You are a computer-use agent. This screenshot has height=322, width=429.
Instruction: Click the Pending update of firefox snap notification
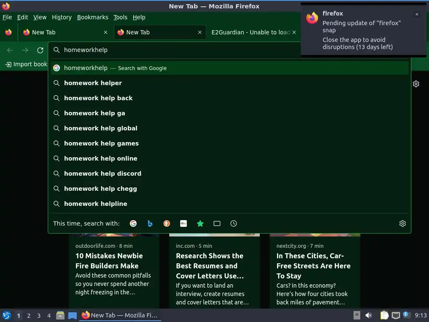coord(363,30)
